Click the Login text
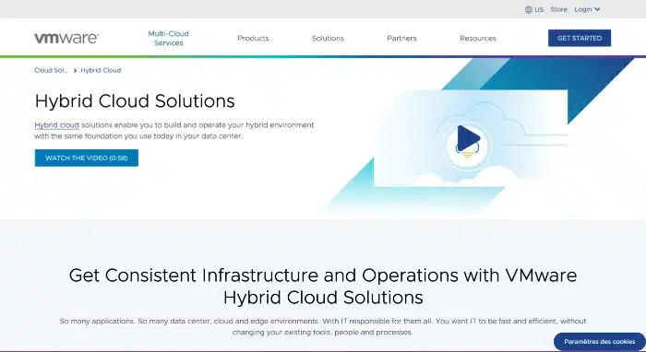The width and height of the screenshot is (646, 352). tap(583, 9)
